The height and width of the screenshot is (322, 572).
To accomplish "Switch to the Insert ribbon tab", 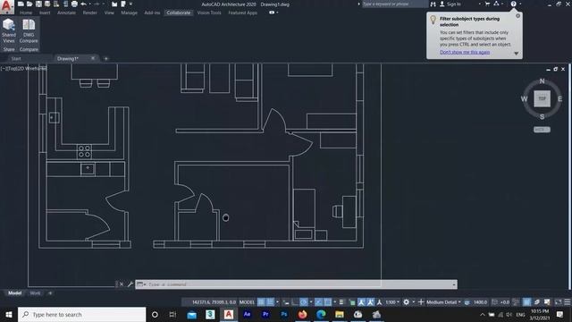I will [45, 13].
